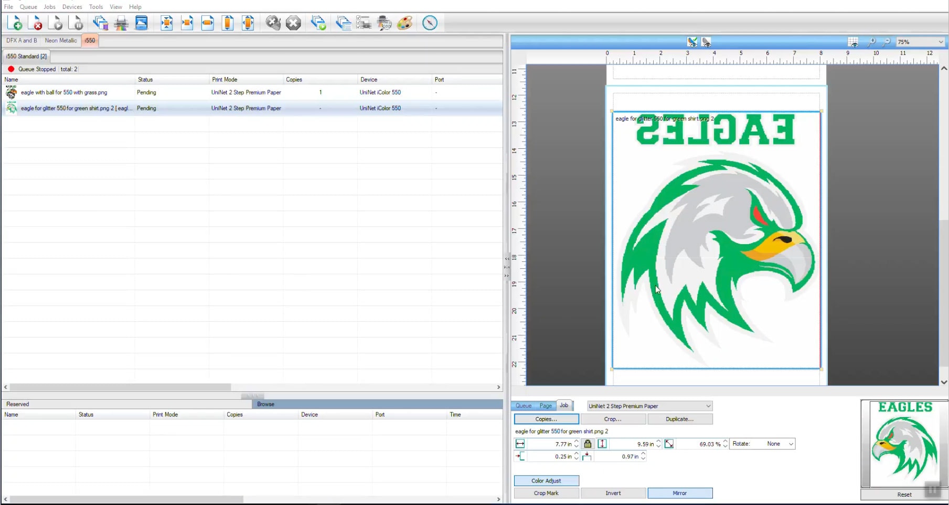Click the lock aspect ratio padlock
This screenshot has width=949, height=505.
(588, 443)
